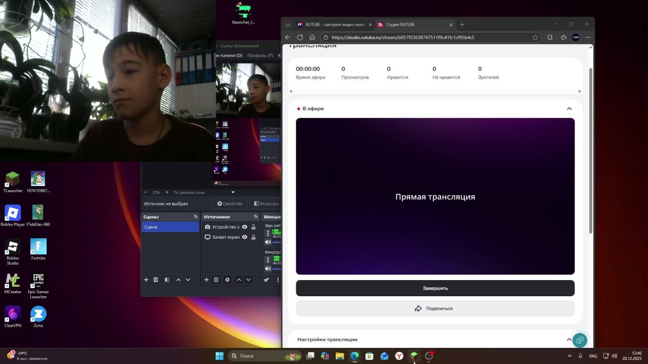Click the RUTUBE studio page vertical scrollbar
The width and height of the screenshot is (648, 364).
point(591,151)
